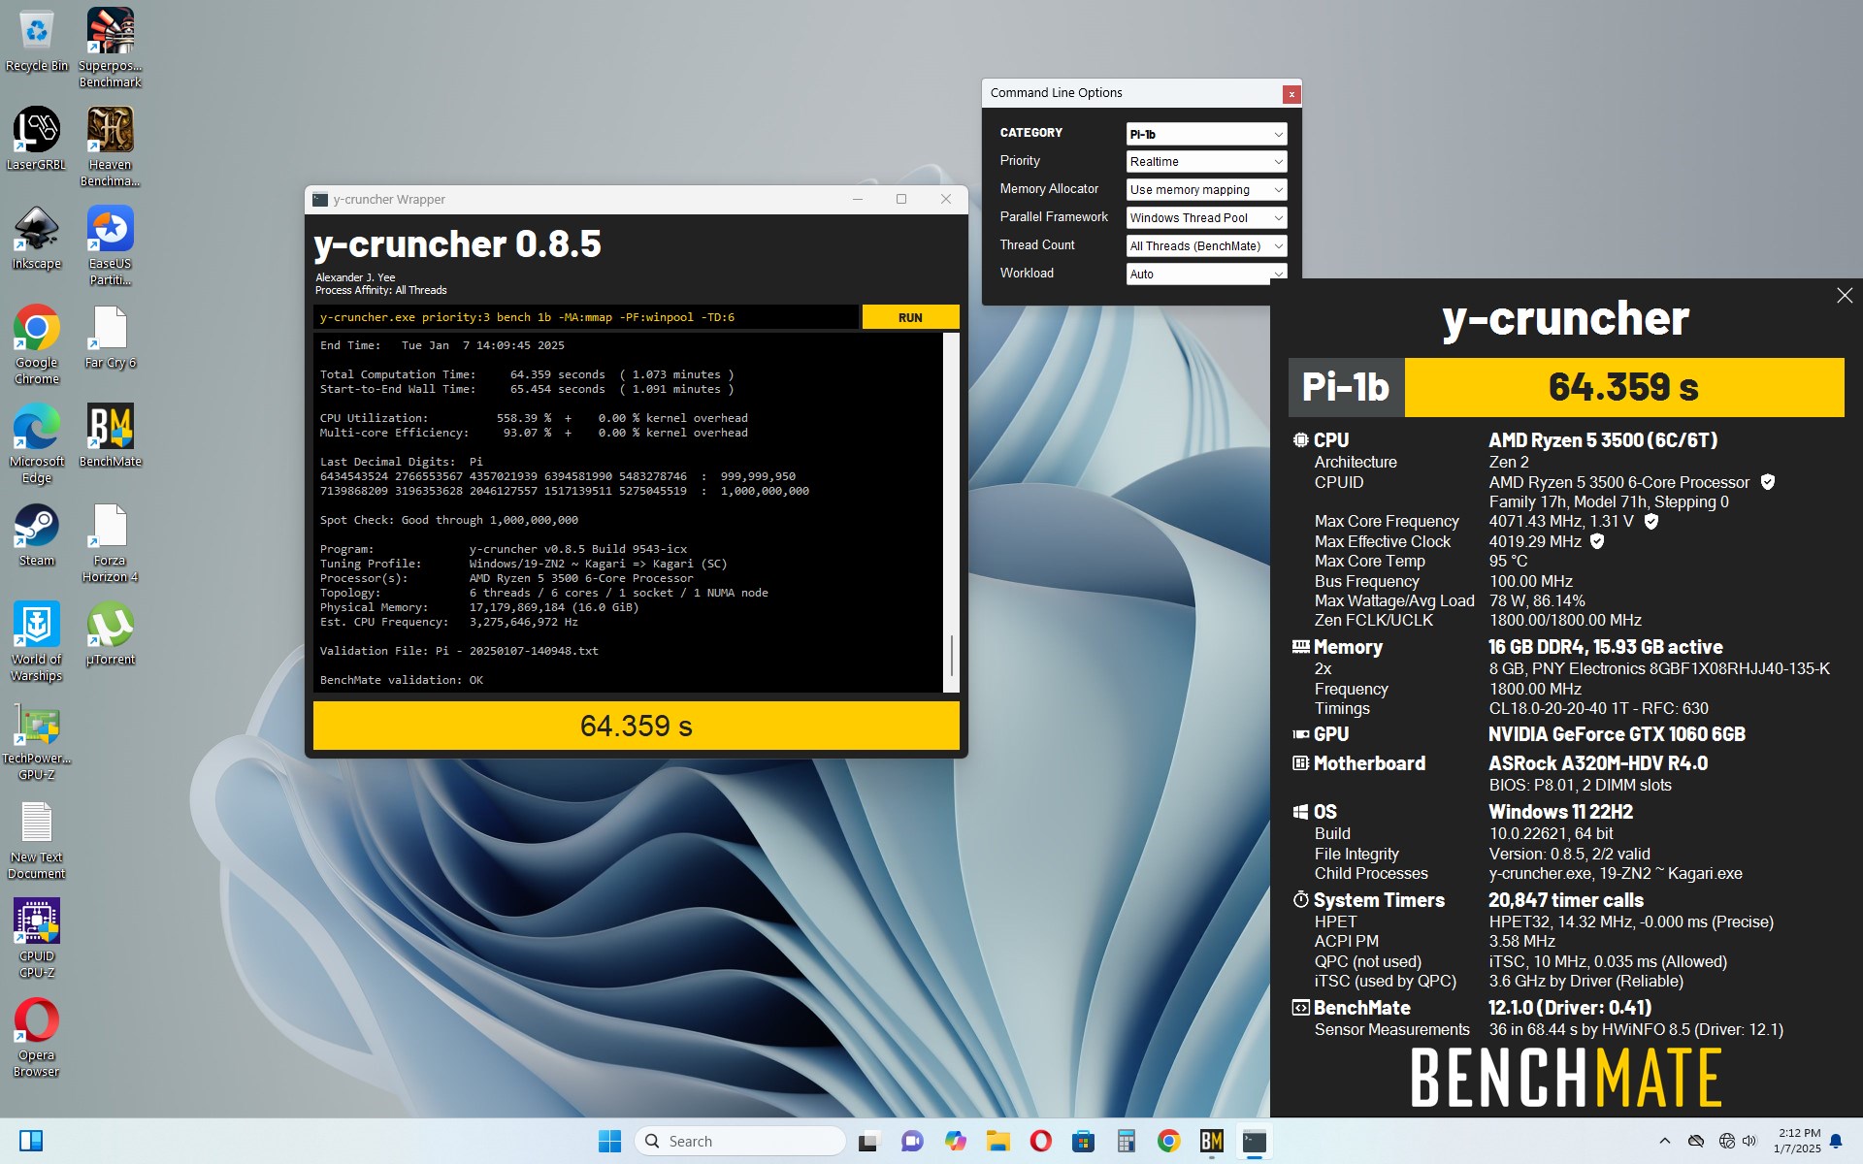Open File Explorer from the taskbar

[997, 1142]
